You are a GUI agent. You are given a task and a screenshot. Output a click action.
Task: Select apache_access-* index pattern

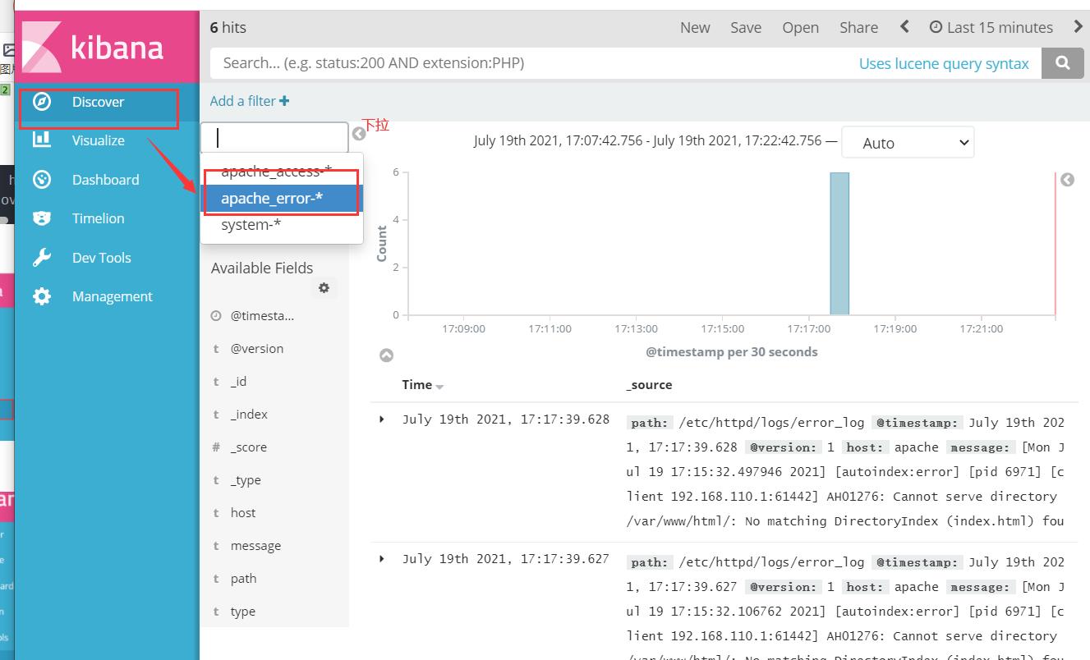(282, 171)
